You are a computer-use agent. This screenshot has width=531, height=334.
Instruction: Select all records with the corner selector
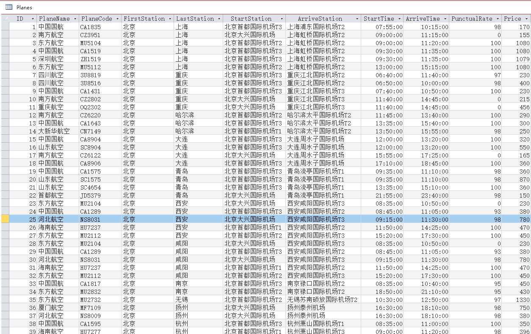(x=4, y=19)
